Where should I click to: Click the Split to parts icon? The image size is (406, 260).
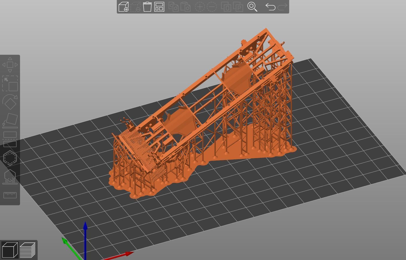pos(238,7)
